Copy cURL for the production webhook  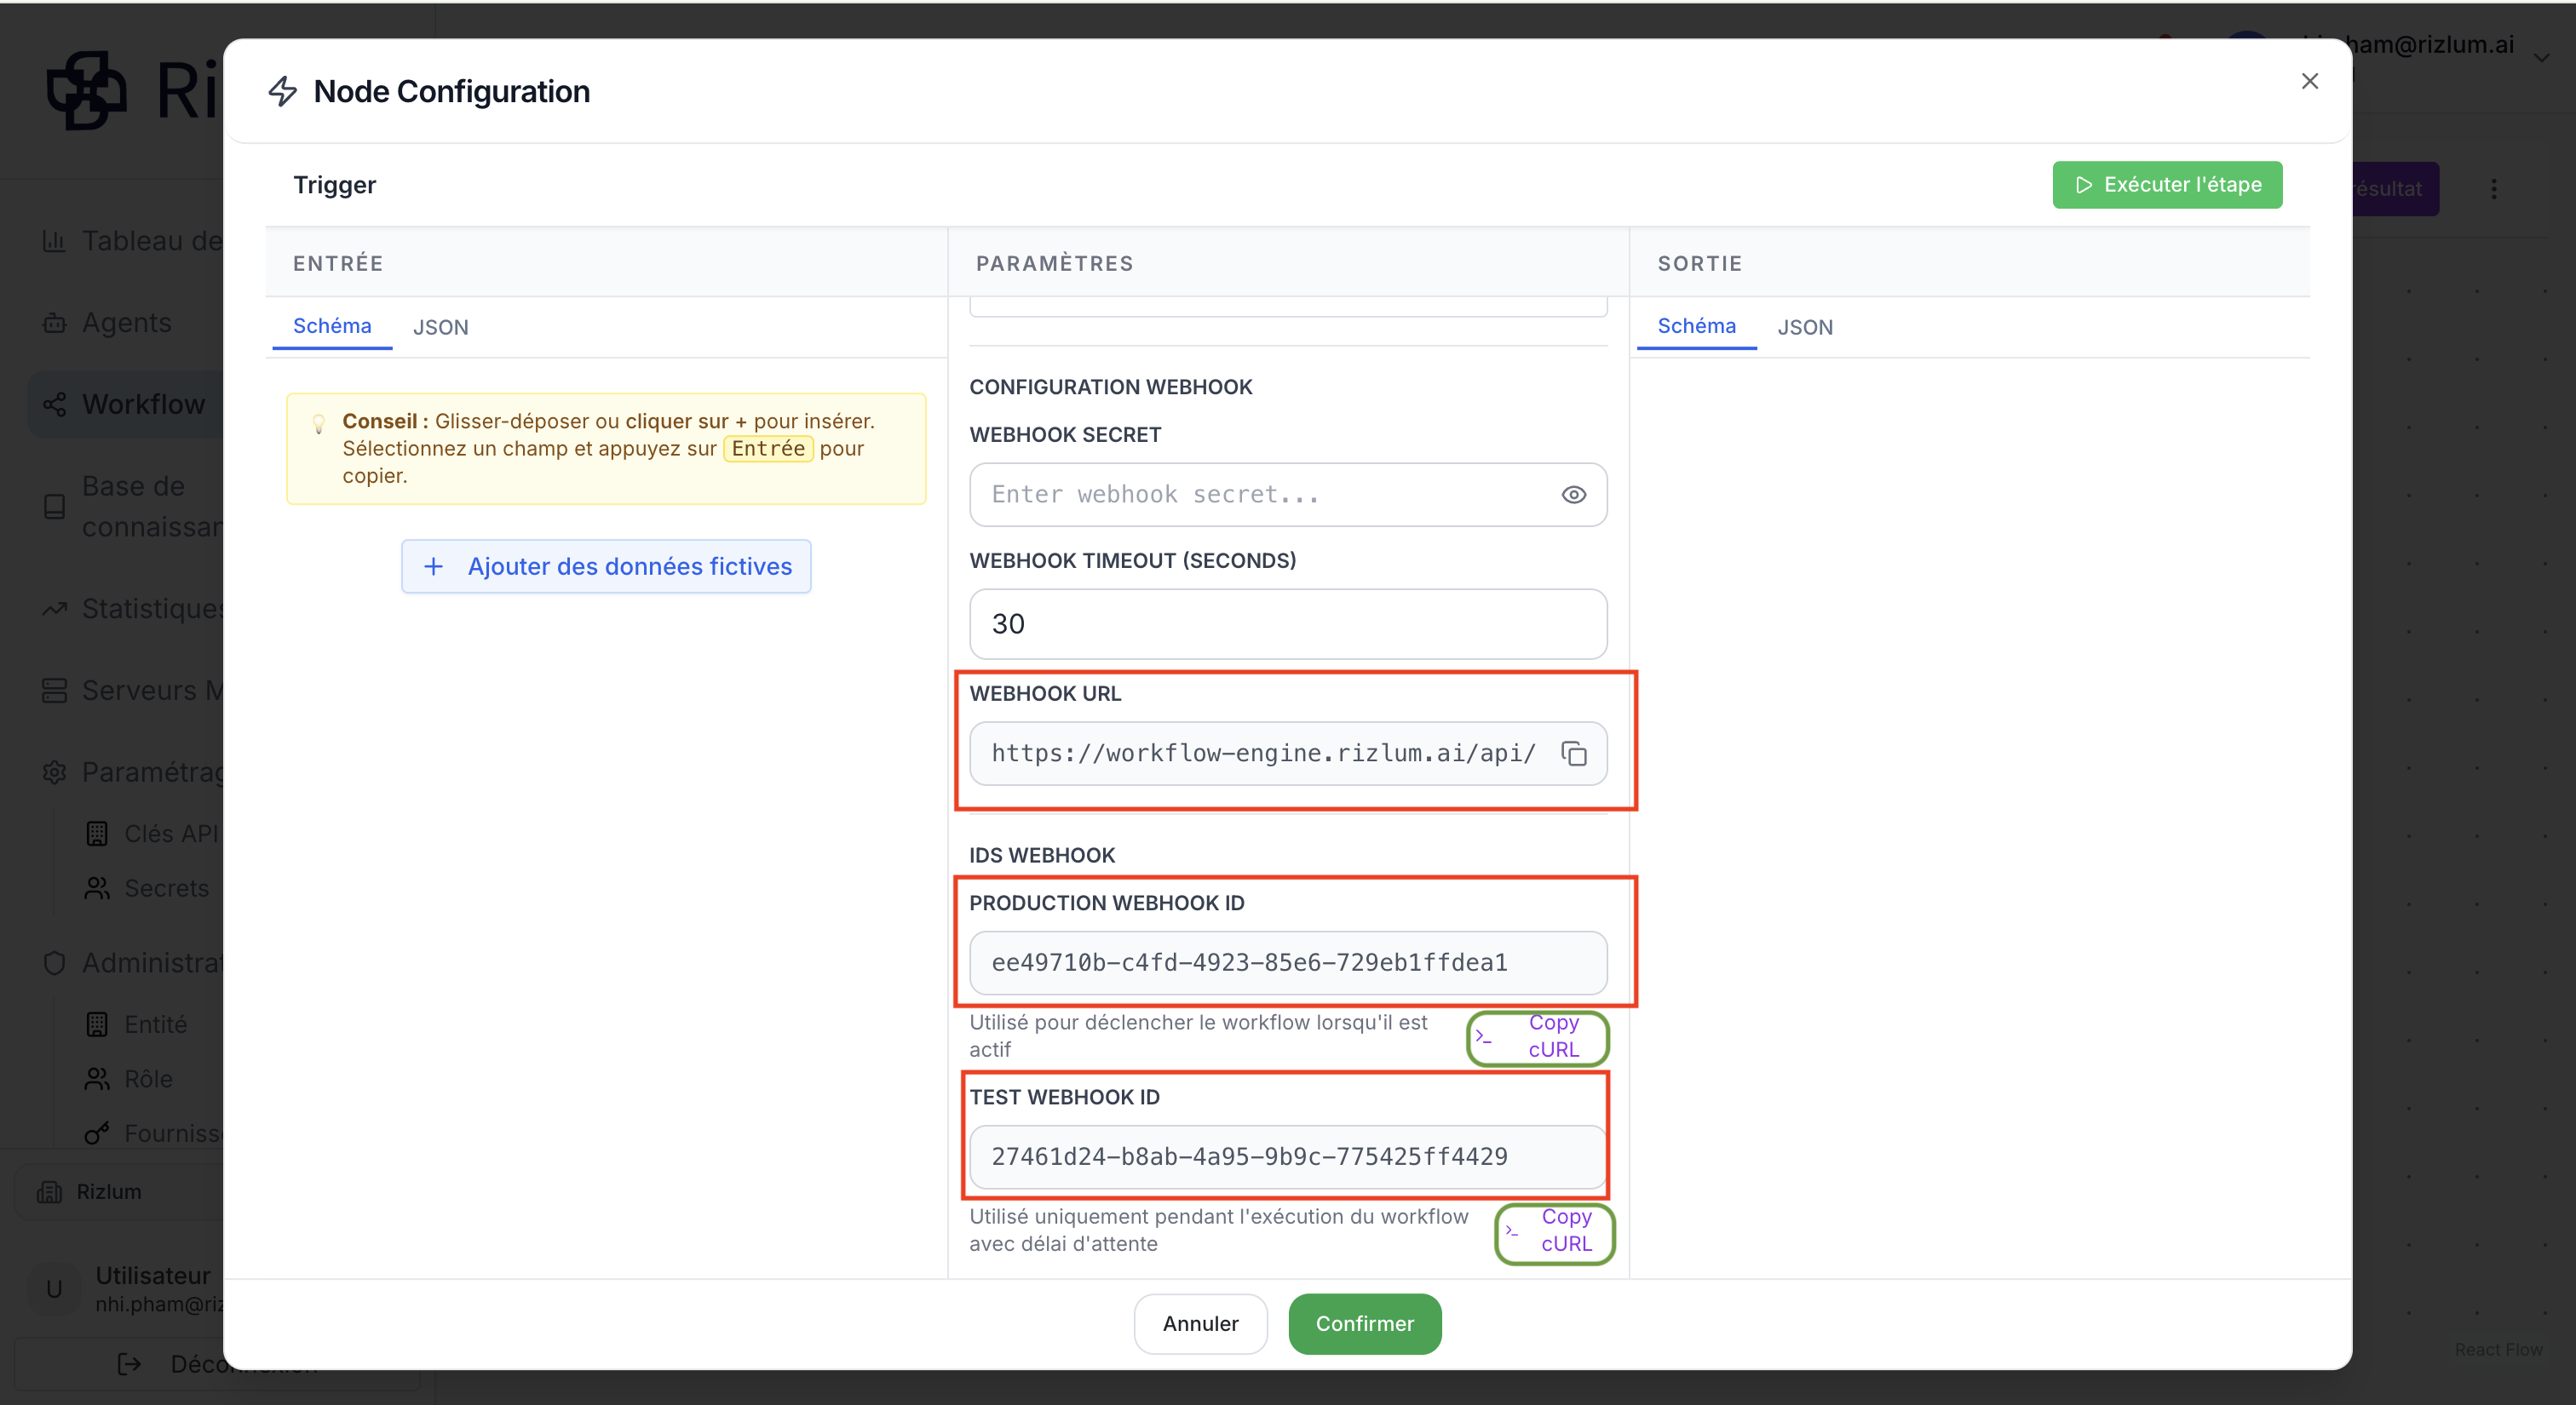[1537, 1036]
